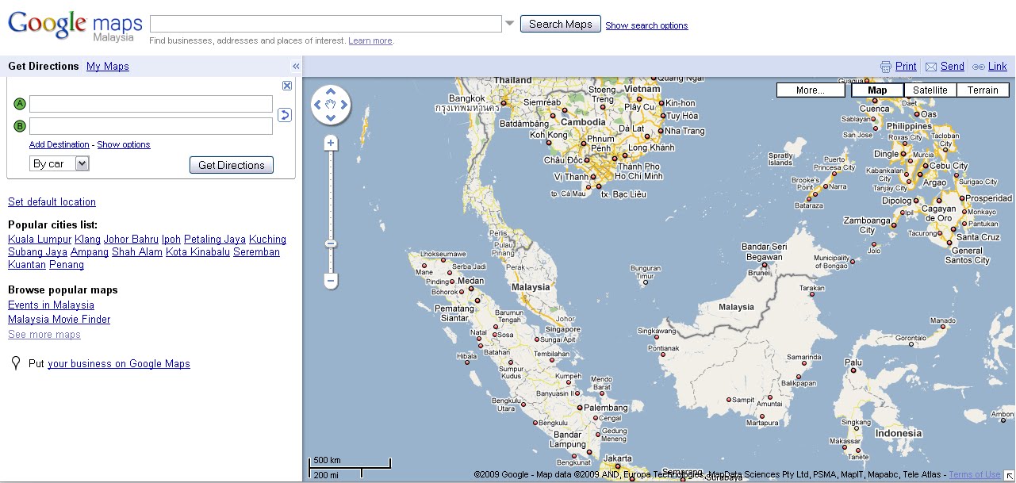This screenshot has height=483, width=1016.
Task: Click the Ho Chi Minh label on map
Action: pos(638,176)
